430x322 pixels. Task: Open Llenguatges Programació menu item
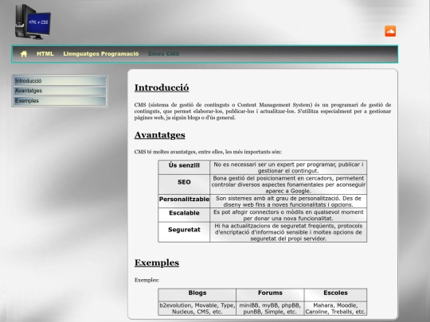point(101,54)
